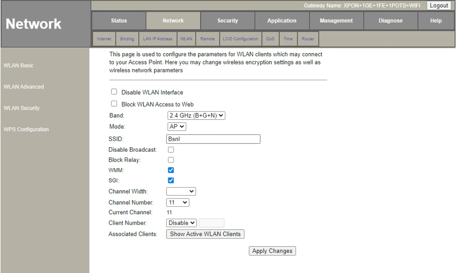Click the SSID text field
The width and height of the screenshot is (456, 273).
pyautogui.click(x=213, y=139)
